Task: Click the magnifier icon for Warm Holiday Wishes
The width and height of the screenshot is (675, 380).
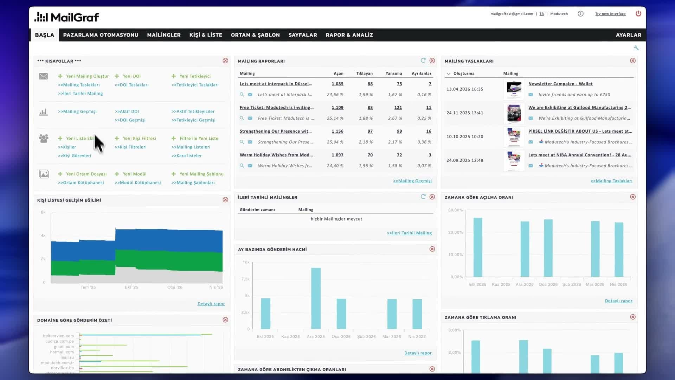Action: pos(242,166)
